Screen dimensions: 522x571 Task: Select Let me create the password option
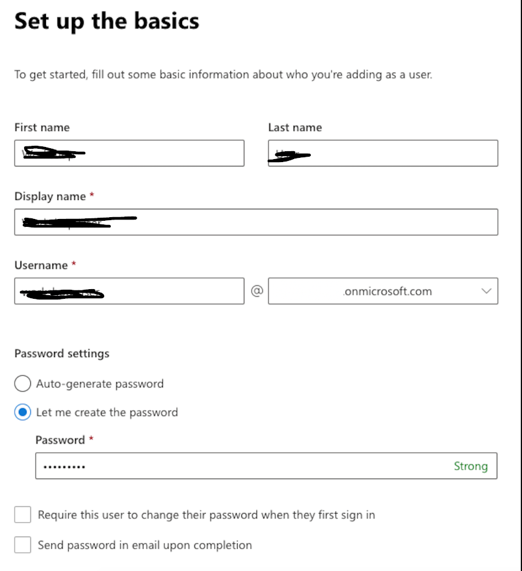(22, 413)
